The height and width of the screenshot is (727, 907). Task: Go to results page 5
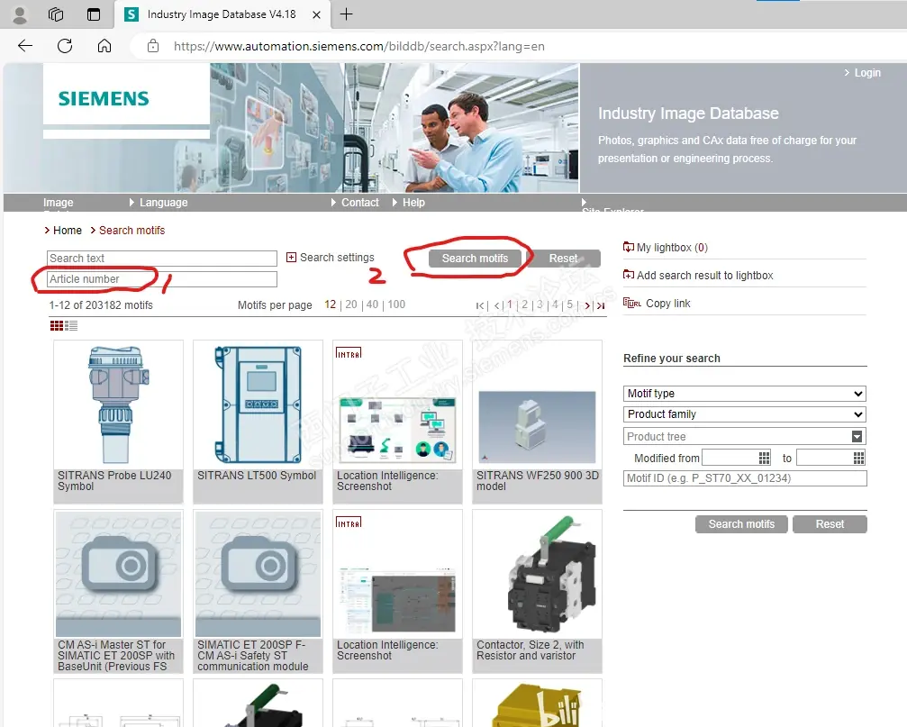[570, 304]
